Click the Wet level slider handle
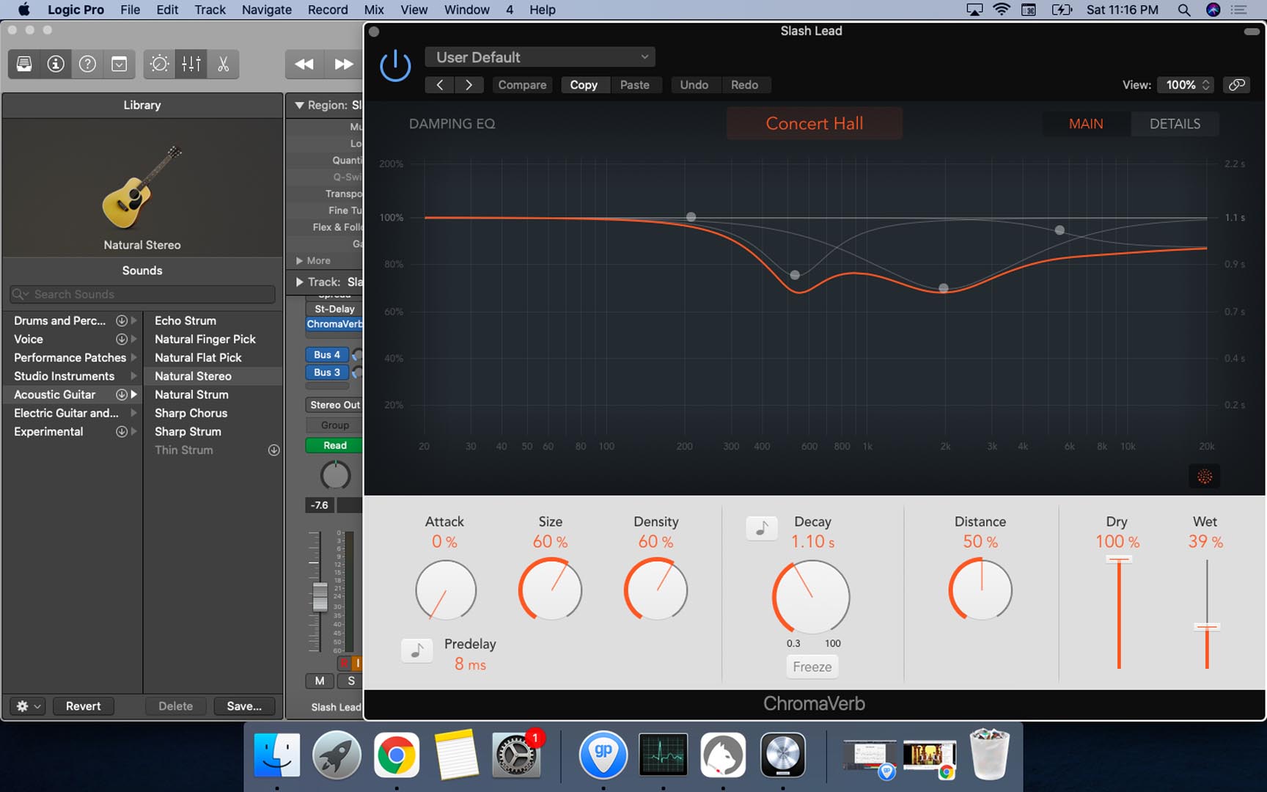This screenshot has width=1267, height=792. (x=1207, y=626)
